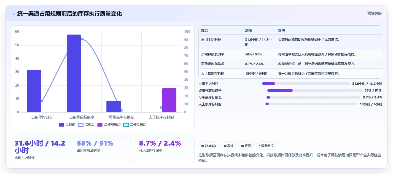This screenshot has width=393, height=174.
Task: Click the 可承诺库存偏差 progress bar
Action: click(x=313, y=97)
